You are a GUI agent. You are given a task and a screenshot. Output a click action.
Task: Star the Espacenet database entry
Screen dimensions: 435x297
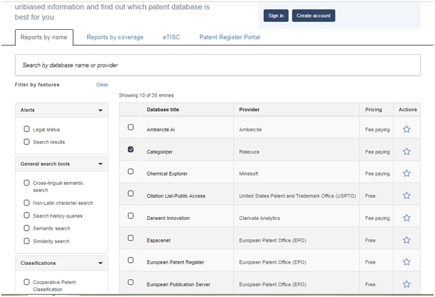(406, 240)
